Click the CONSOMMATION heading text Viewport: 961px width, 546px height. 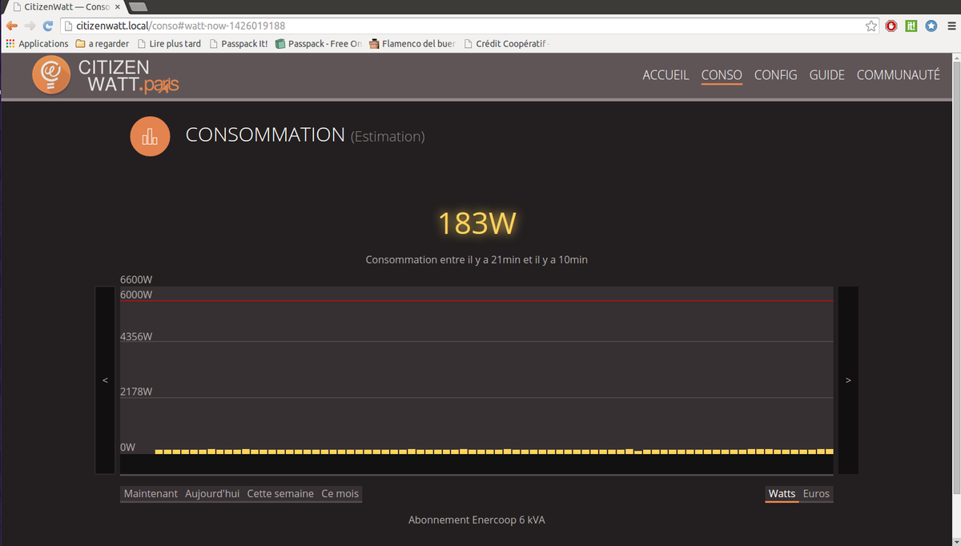(x=265, y=134)
